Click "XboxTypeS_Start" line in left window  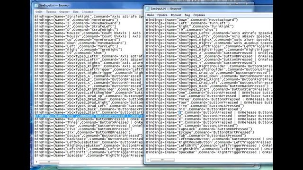[x=89, y=112]
